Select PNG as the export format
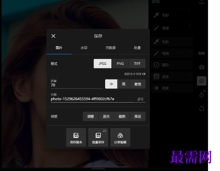The width and height of the screenshot is (220, 171). coord(120,64)
